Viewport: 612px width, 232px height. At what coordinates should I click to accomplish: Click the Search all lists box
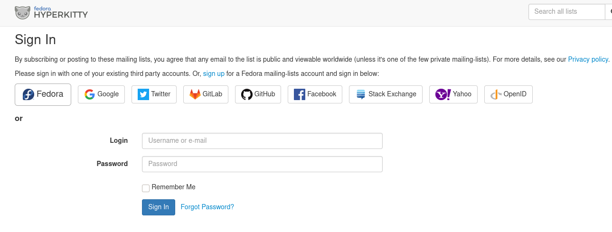(x=566, y=12)
